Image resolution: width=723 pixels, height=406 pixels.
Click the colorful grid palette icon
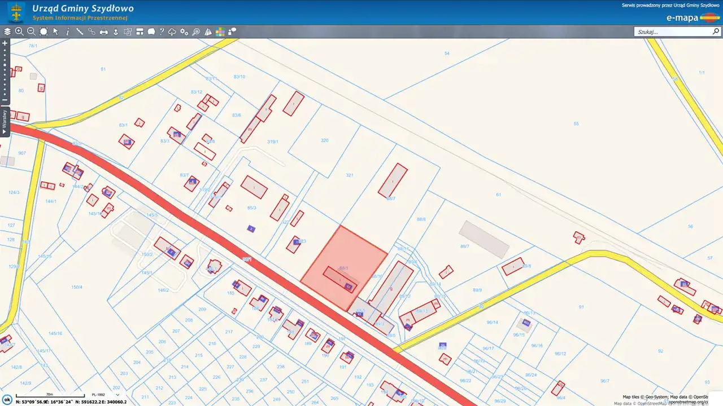coord(220,32)
